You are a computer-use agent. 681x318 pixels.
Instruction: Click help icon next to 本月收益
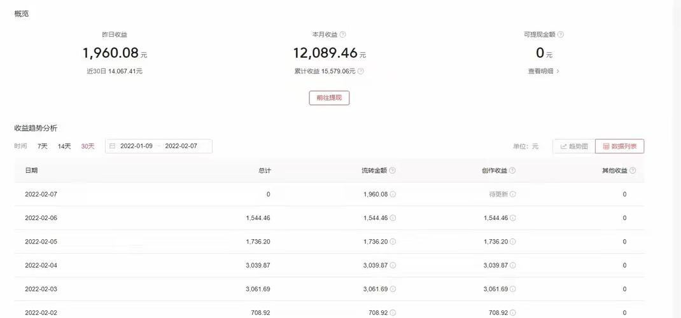pos(343,35)
